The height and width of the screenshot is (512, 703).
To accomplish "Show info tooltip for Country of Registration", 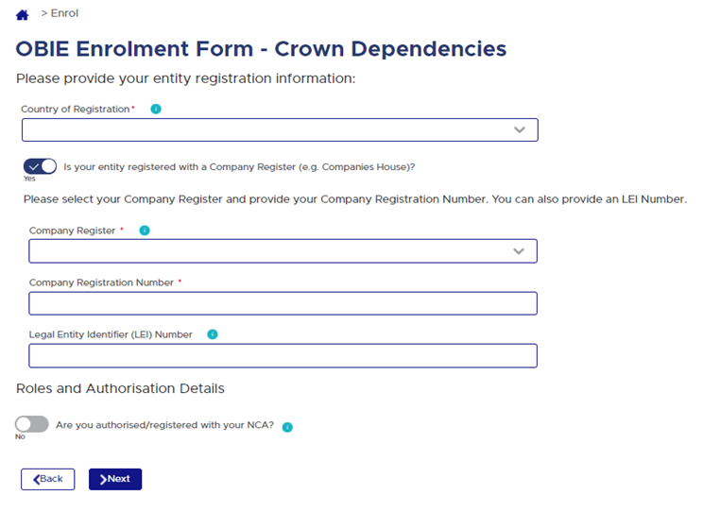I will pos(156,109).
